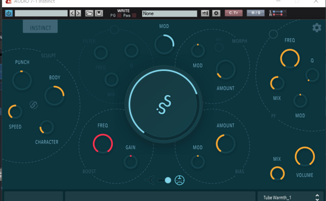Click the output VOLUME knob
326x201 pixels.
click(x=305, y=156)
